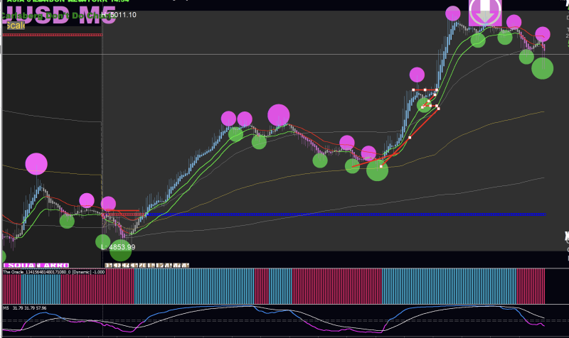Image resolution: width=569 pixels, height=338 pixels.
Task: Select the red dotted line under Scale
Action: (52, 35)
